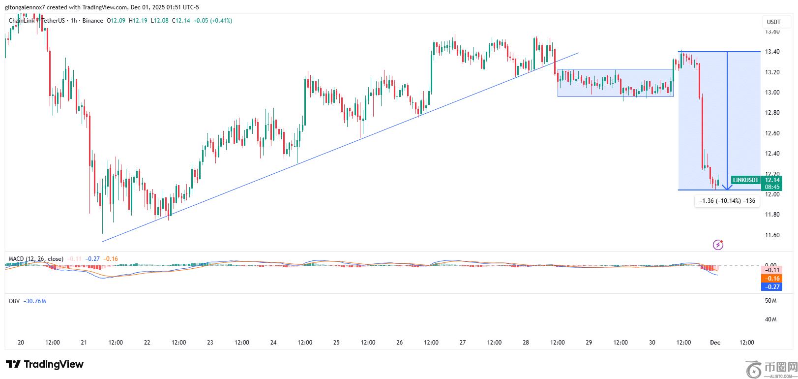Select the OBV indicator legend

14,301
